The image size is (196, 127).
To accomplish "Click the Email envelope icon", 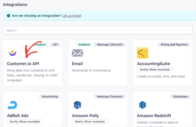I will (77, 53).
